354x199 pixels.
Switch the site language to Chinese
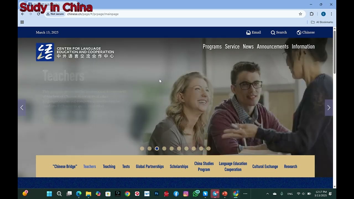pyautogui.click(x=306, y=32)
